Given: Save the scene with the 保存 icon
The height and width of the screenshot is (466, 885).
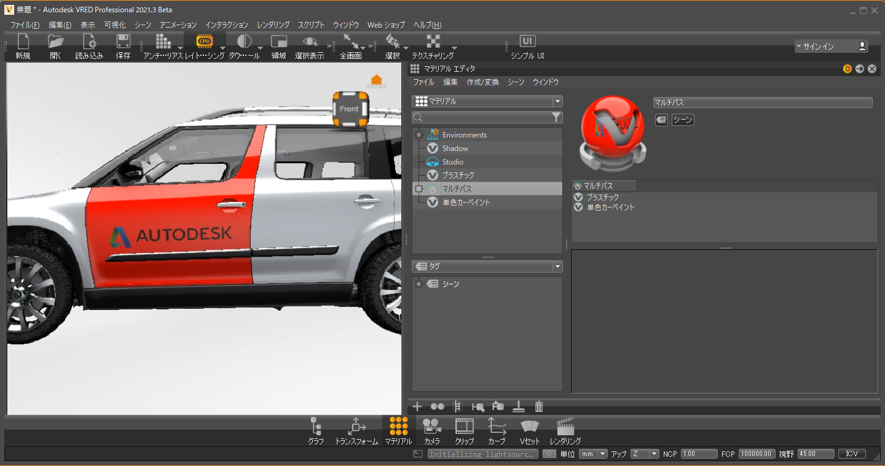Looking at the screenshot, I should 123,42.
